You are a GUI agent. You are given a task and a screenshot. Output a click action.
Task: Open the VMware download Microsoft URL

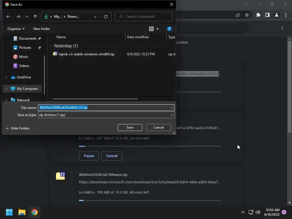149,182
